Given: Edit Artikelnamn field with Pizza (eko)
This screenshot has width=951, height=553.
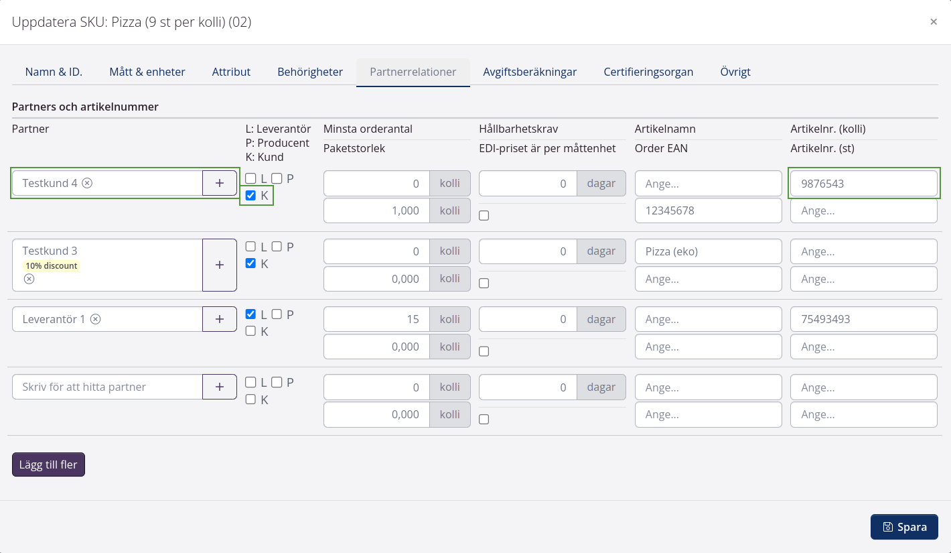Looking at the screenshot, I should pos(708,251).
